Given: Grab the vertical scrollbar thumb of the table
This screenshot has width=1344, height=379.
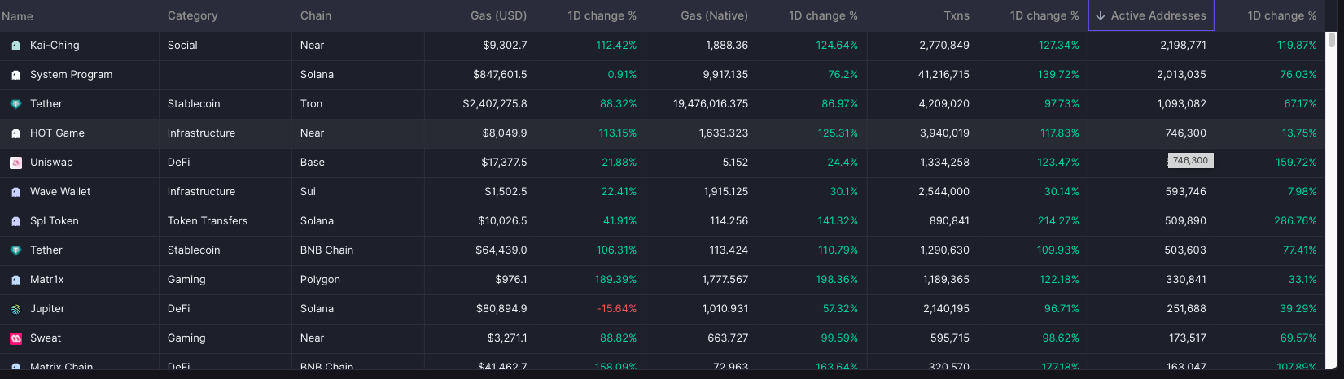Looking at the screenshot, I should [x=1332, y=41].
